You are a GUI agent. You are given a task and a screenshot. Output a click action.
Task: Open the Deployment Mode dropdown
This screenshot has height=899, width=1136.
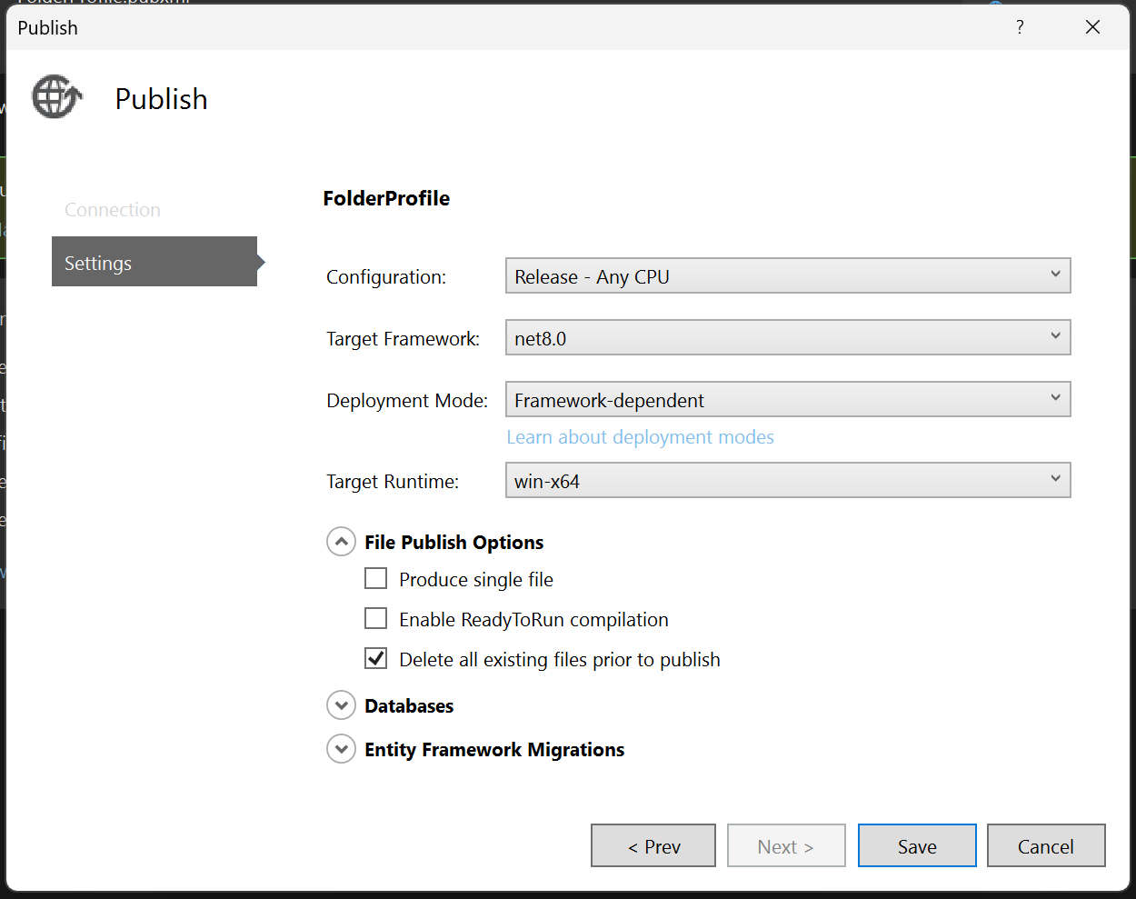(788, 399)
